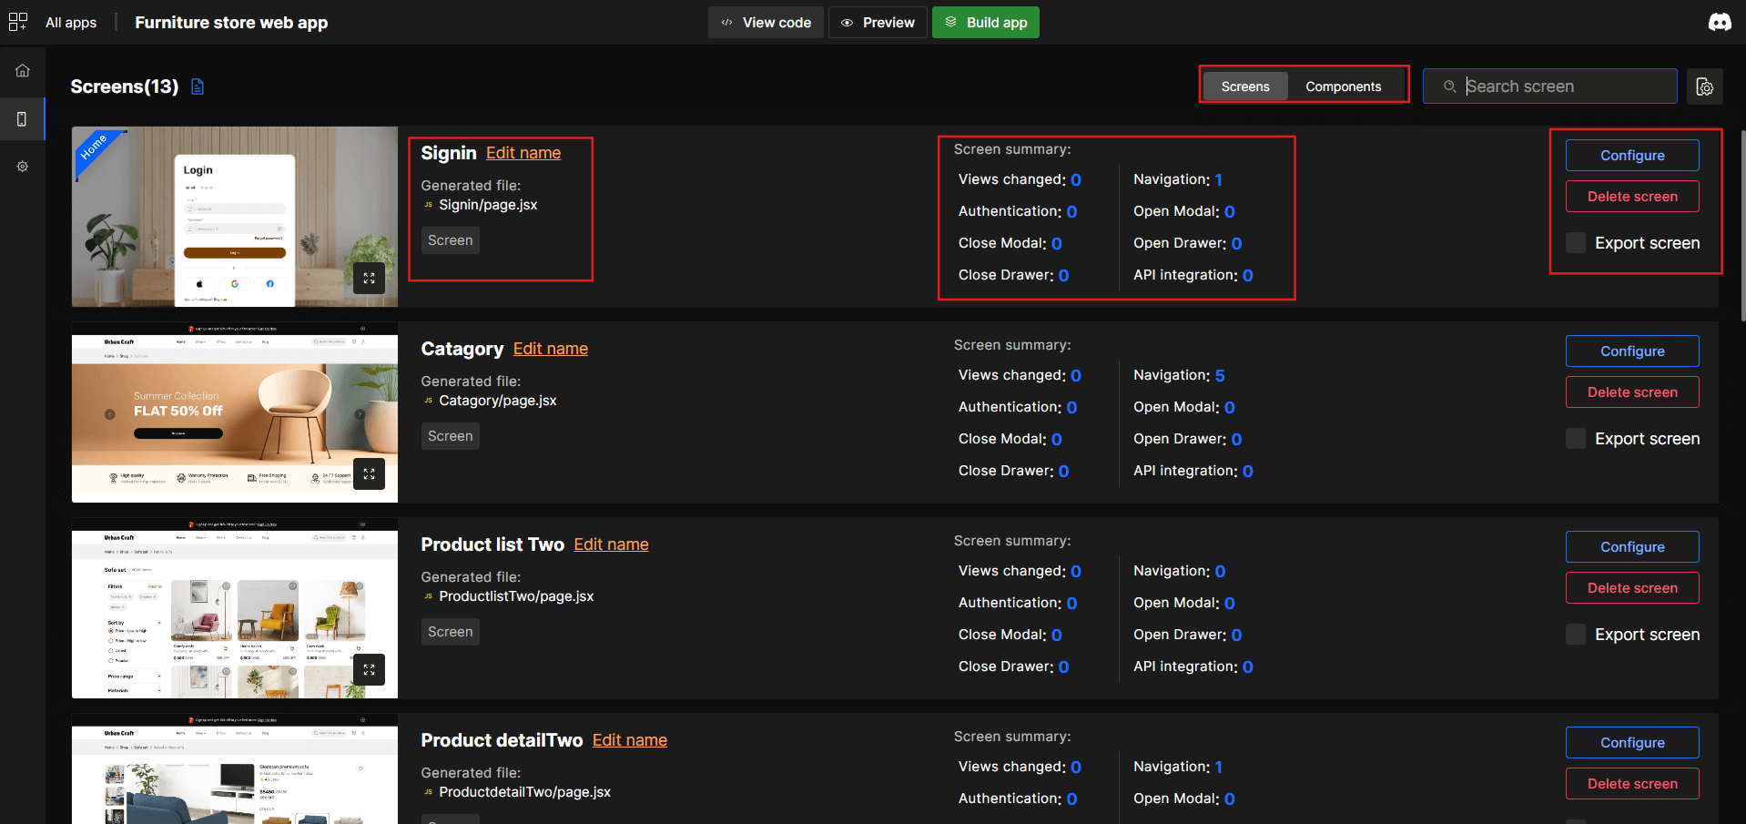Configure the Product list Two screen
This screenshot has width=1746, height=824.
pos(1632,547)
